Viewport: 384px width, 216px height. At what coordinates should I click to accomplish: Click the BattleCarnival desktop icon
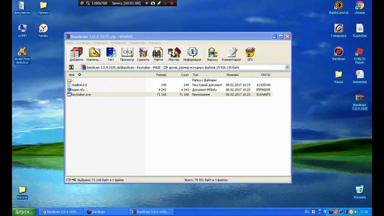(338, 8)
